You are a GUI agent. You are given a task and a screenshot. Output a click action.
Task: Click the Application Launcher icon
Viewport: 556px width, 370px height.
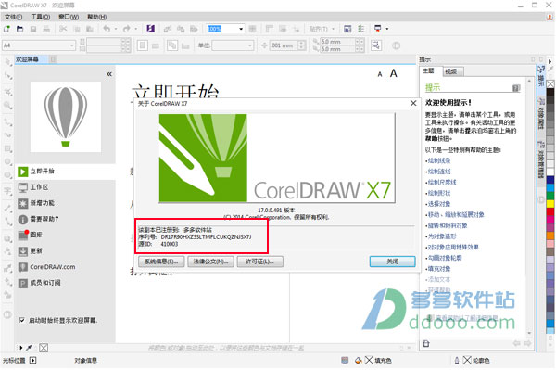pos(378,29)
